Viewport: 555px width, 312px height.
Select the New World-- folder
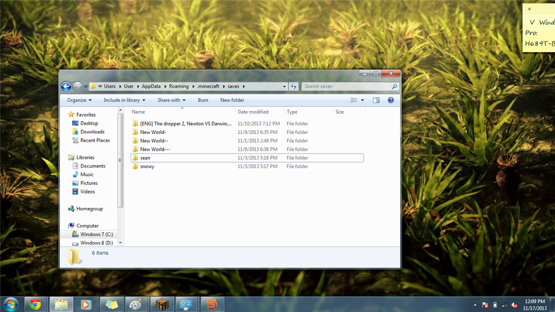point(154,141)
